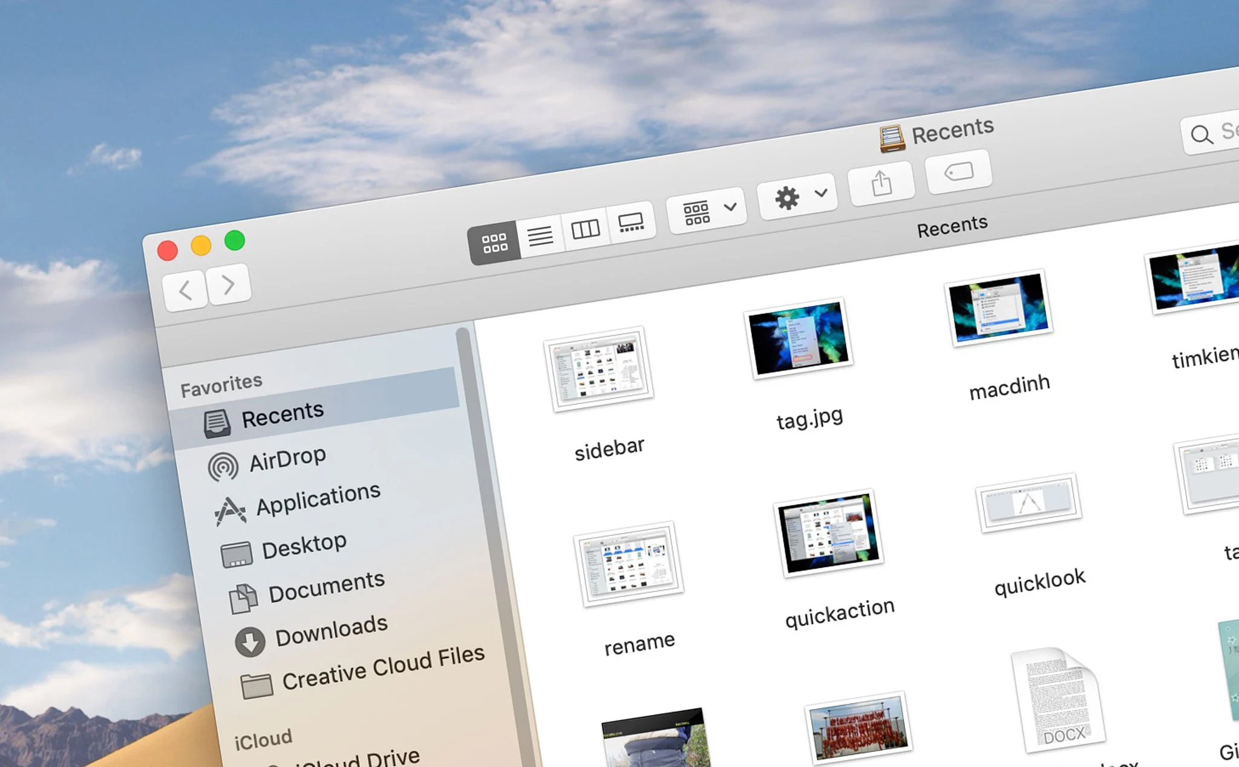Go forward with the right arrow
The width and height of the screenshot is (1239, 767).
tap(229, 284)
